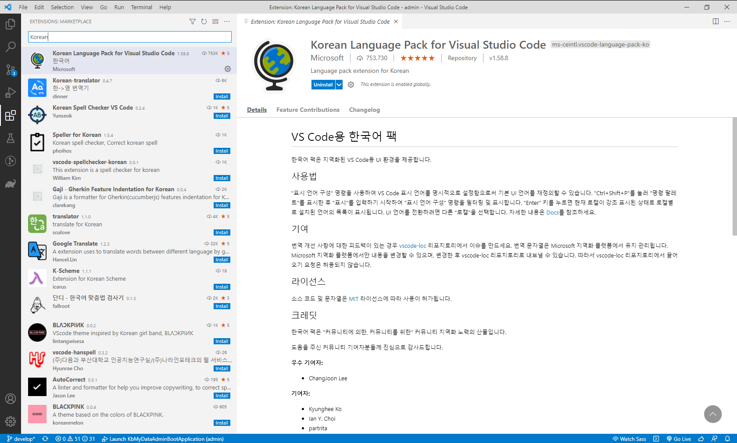The width and height of the screenshot is (737, 443).
Task: Click the extension page vertical scrollbar
Action: (734, 176)
